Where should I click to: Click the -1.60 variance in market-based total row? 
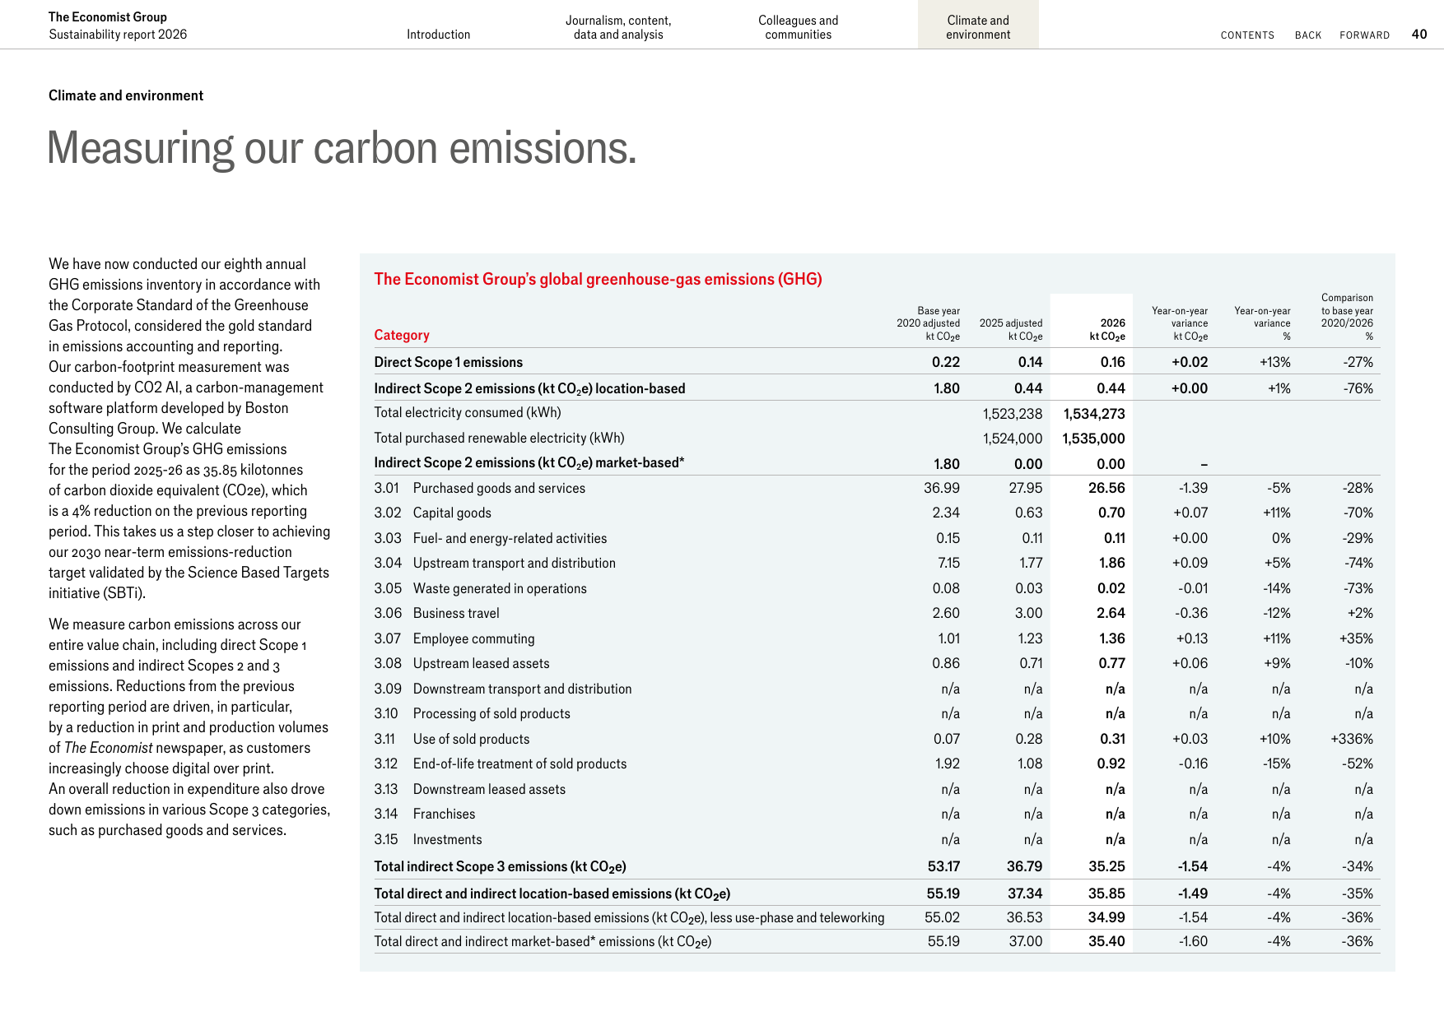1193,941
